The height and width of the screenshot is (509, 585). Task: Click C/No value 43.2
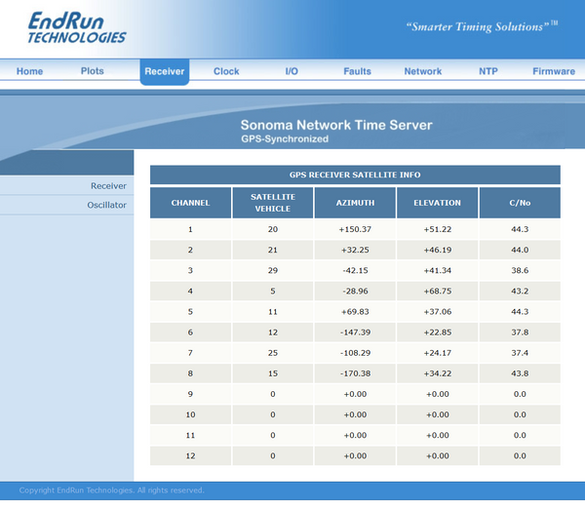pos(520,291)
